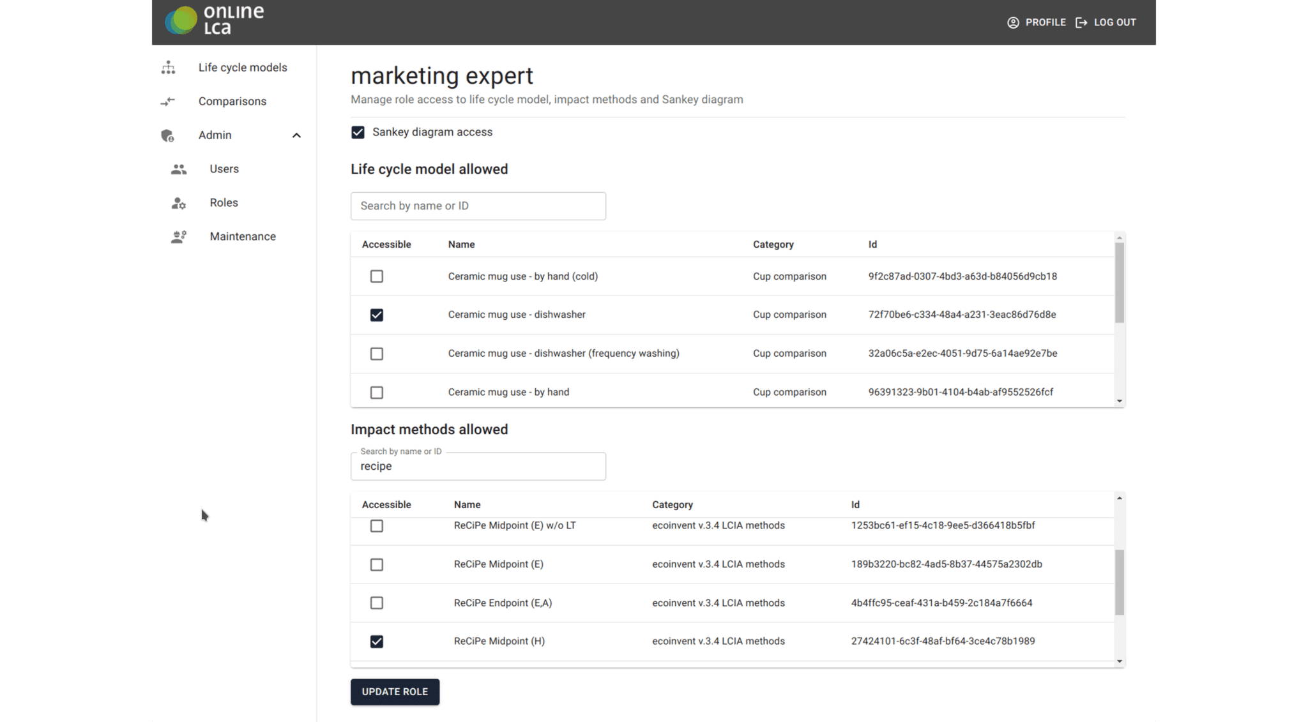Click the Admin shield icon
The width and height of the screenshot is (1308, 722).
[168, 135]
